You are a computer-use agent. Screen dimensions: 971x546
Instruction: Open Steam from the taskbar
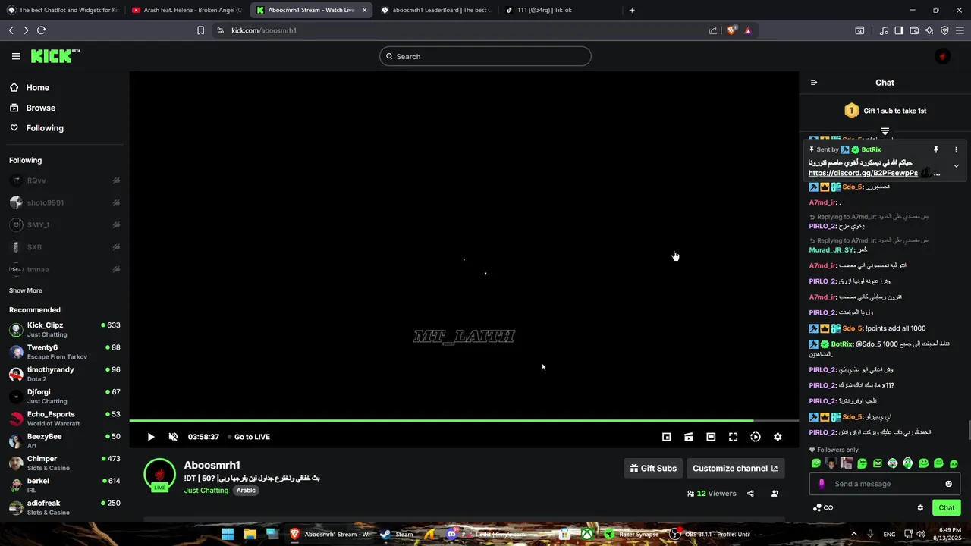pyautogui.click(x=397, y=534)
